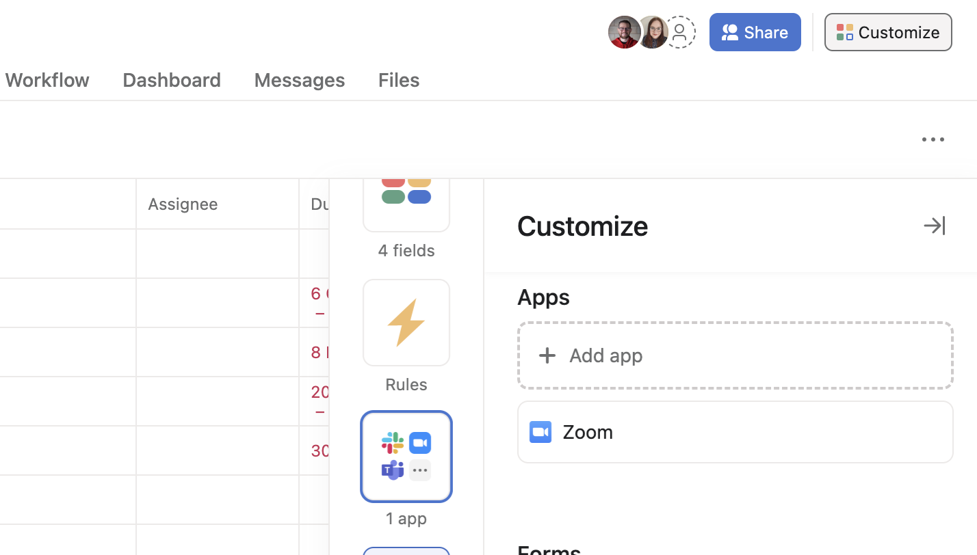Click the 1 app label
This screenshot has height=555, width=977.
point(406,519)
